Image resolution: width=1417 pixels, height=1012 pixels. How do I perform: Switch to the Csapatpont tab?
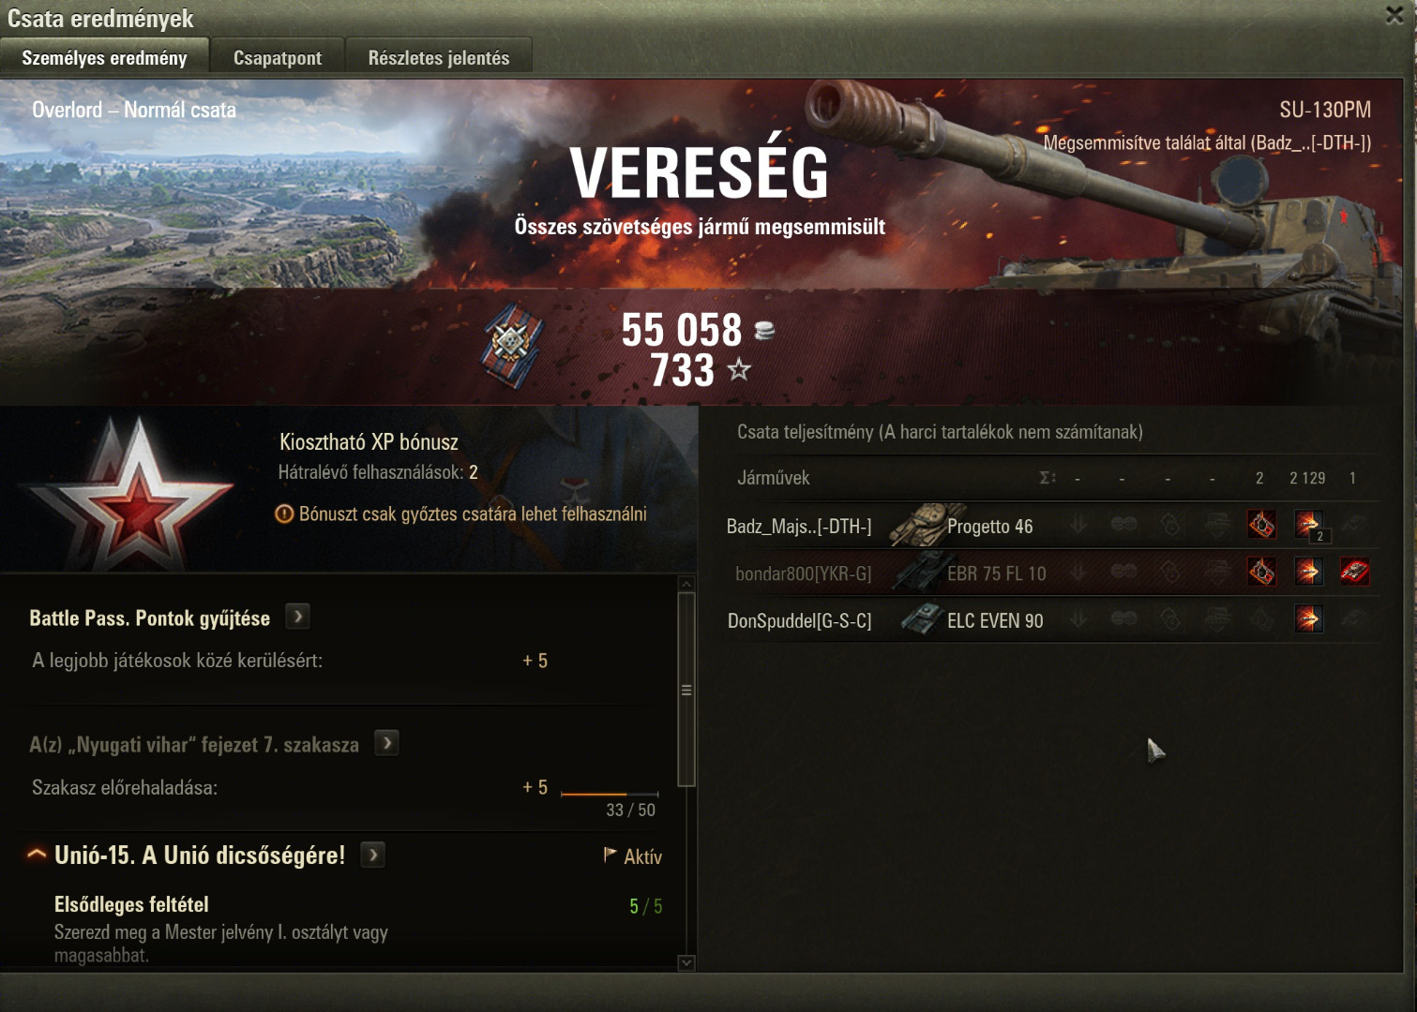pyautogui.click(x=278, y=57)
